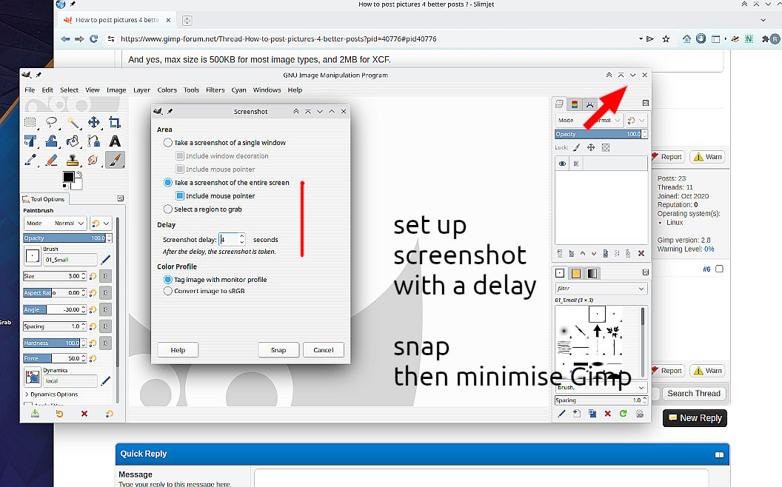The image size is (782, 487).
Task: Click the lock pixels brush icon in Layers
Action: pos(577,147)
